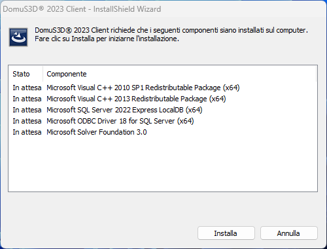Click In attesa status of SQL Server LocalDB

27,110
